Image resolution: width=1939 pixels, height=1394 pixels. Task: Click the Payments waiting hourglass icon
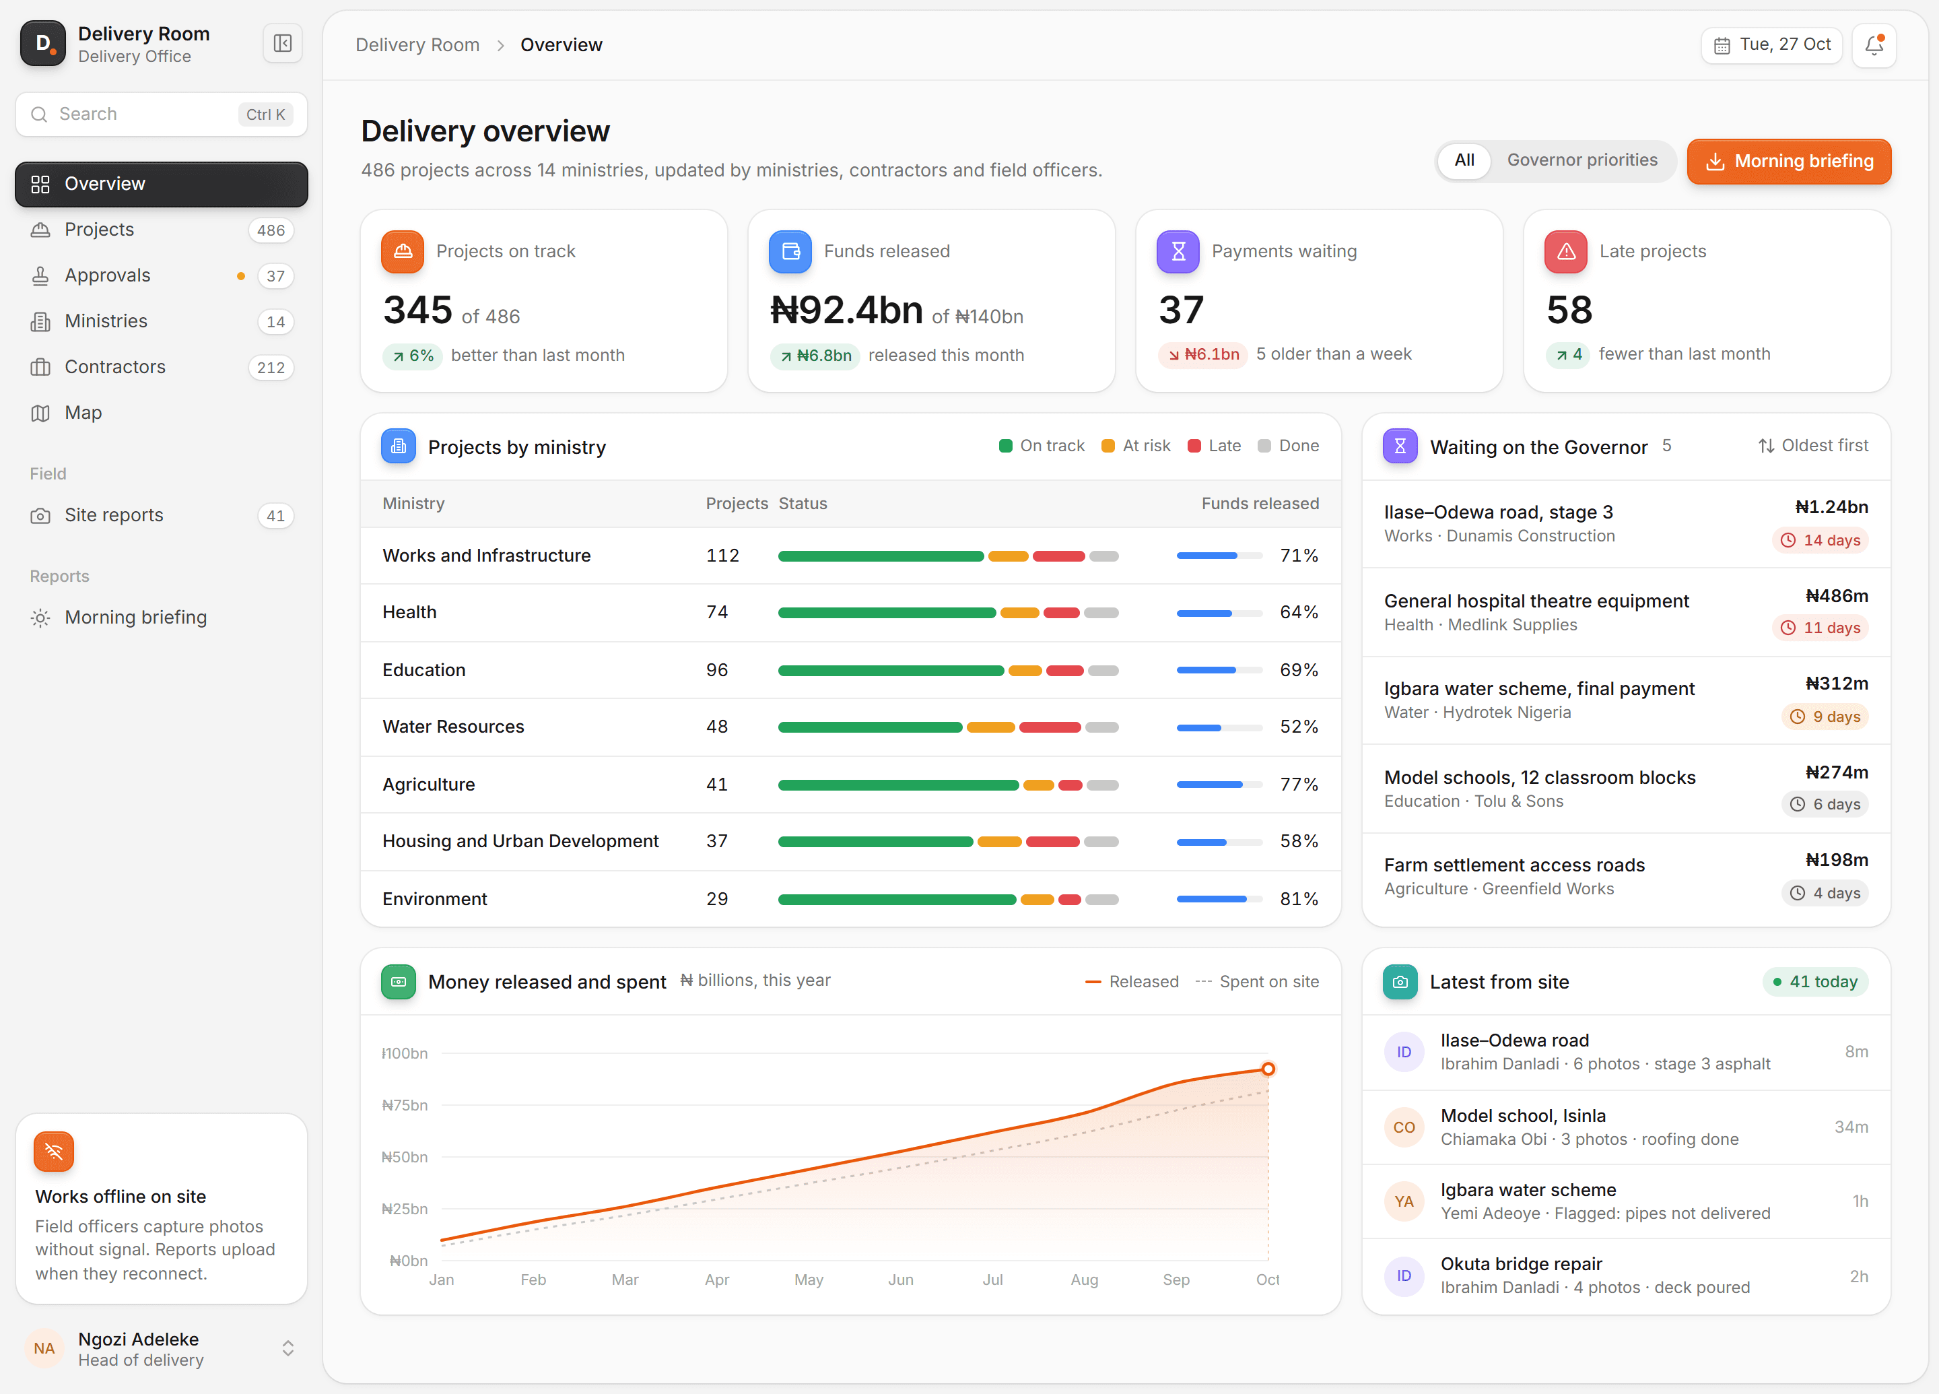pyautogui.click(x=1178, y=251)
